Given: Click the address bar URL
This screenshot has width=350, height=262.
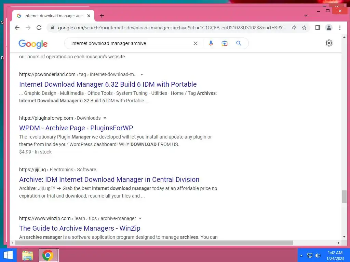Looking at the screenshot, I should click(x=172, y=28).
